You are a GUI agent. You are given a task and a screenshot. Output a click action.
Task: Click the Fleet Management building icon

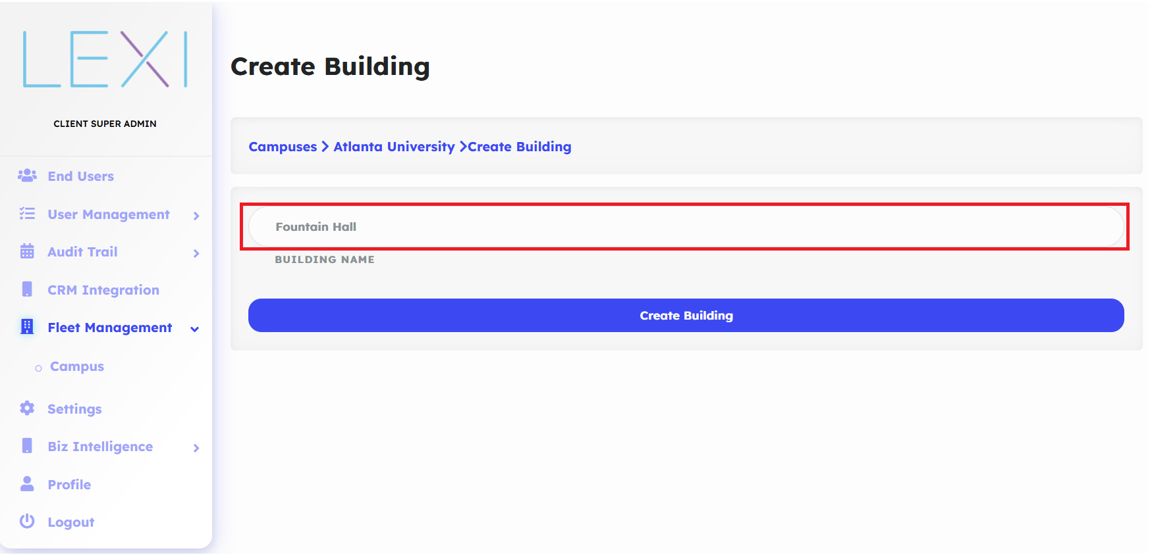pos(27,327)
